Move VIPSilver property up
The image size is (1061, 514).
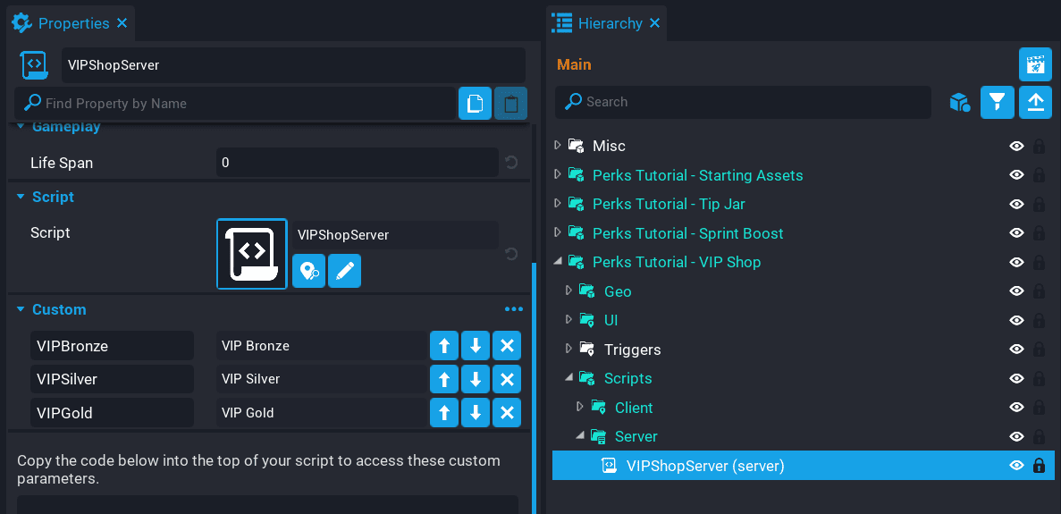[x=444, y=379]
